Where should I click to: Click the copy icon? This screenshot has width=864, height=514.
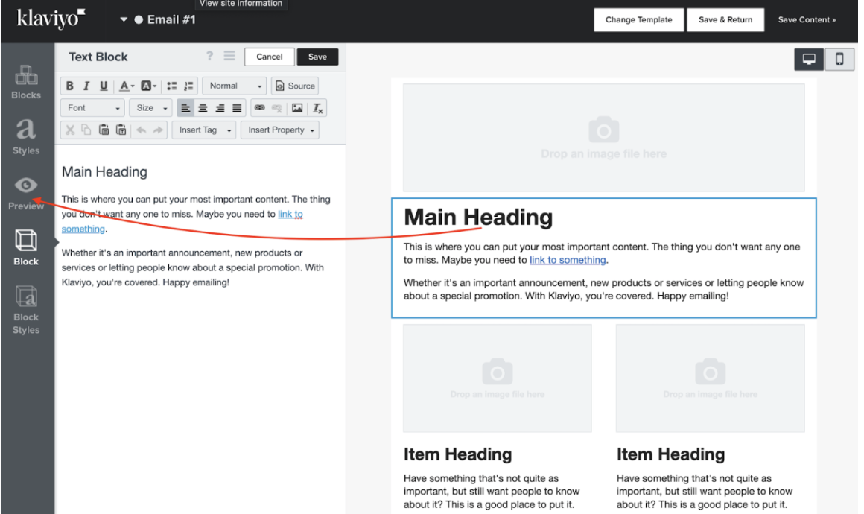coord(86,130)
